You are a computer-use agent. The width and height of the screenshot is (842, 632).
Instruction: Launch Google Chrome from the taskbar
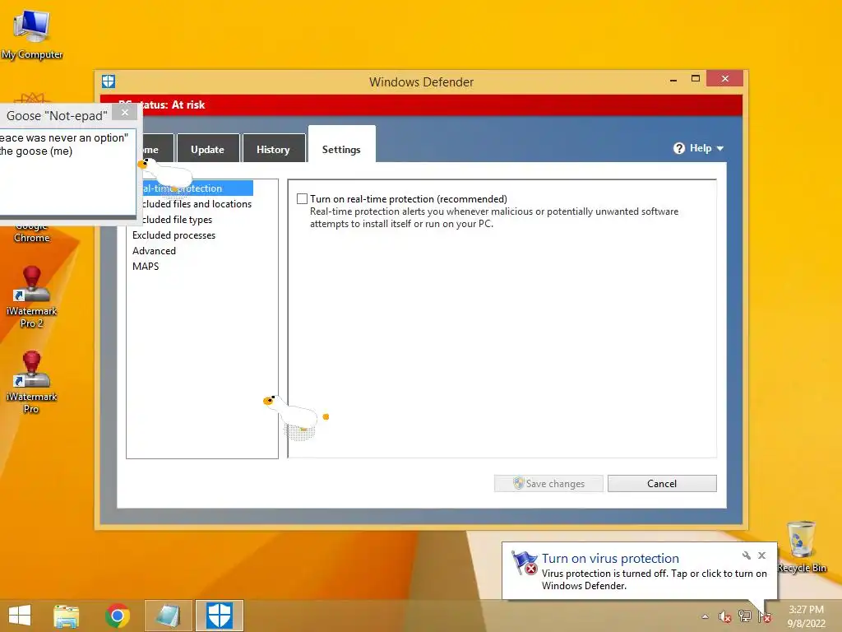[118, 616]
